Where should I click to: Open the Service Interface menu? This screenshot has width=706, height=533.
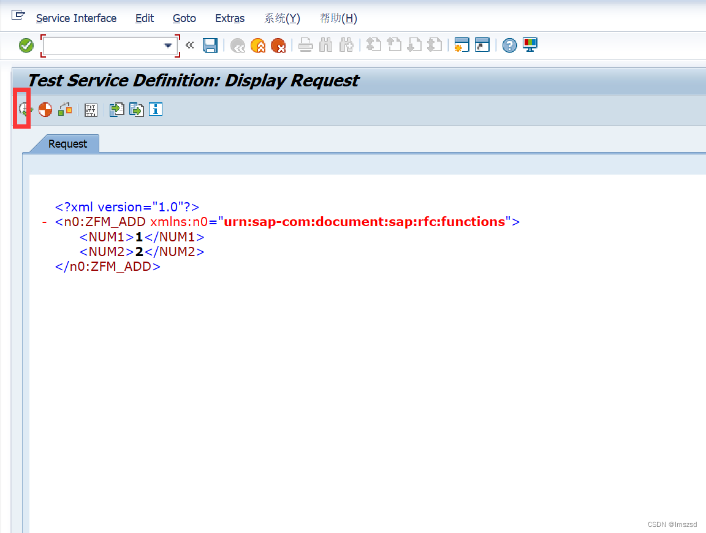[76, 18]
